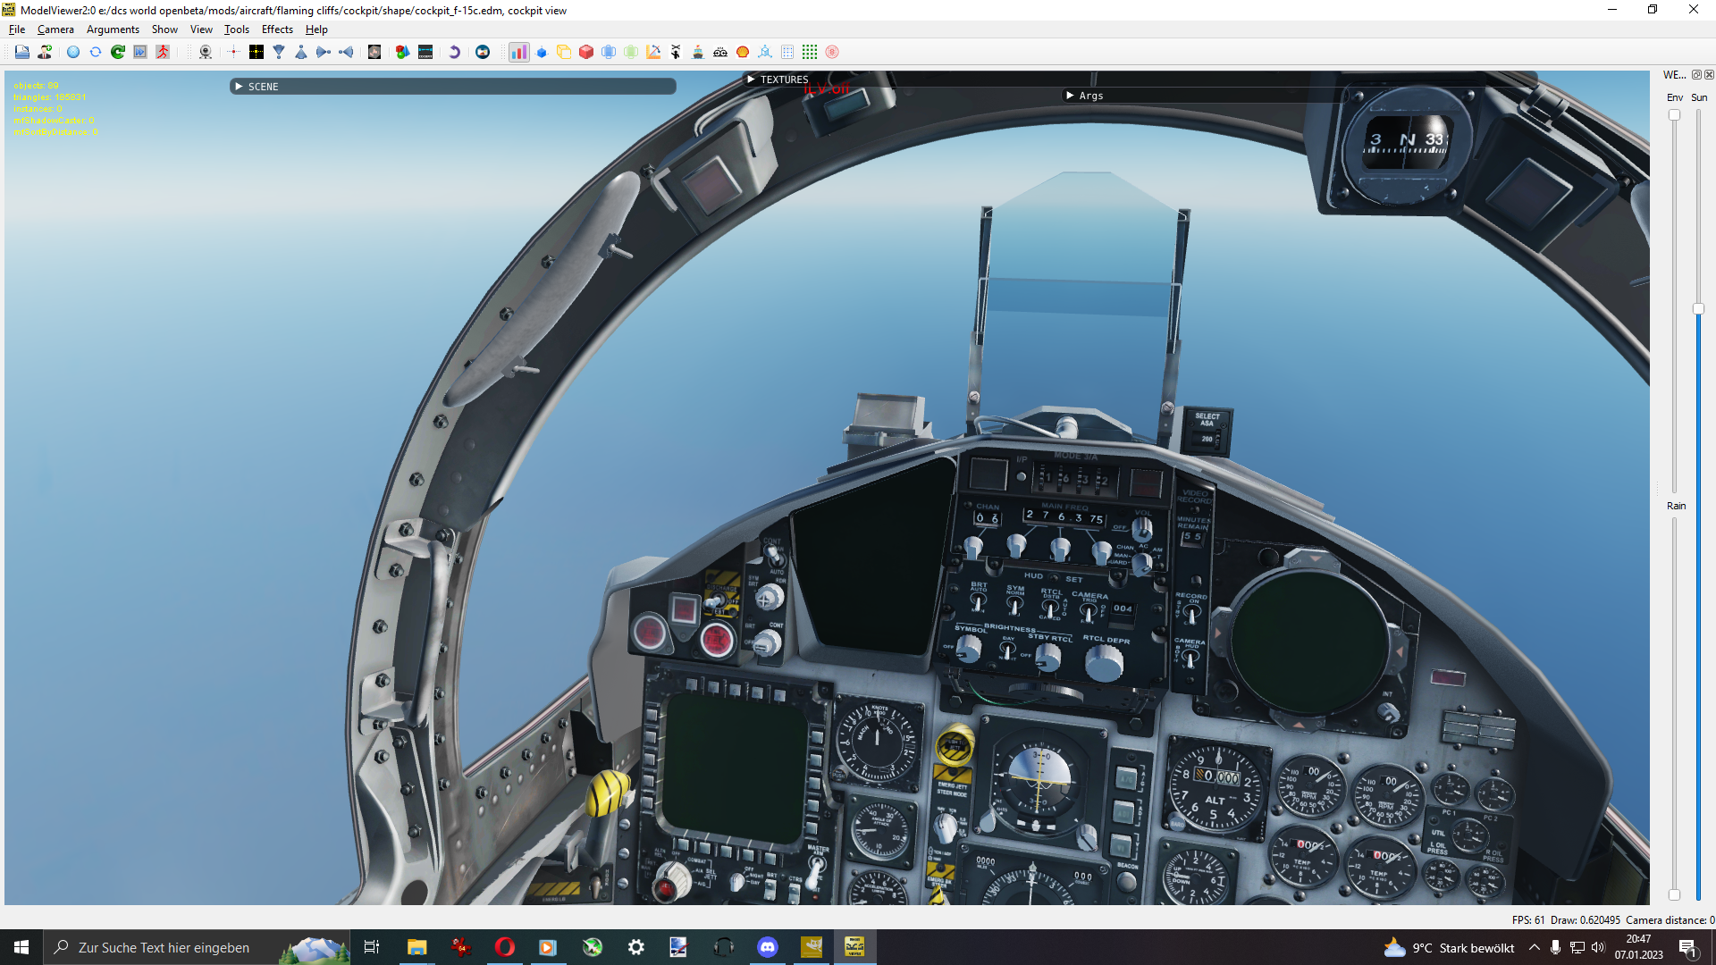Toggle the pink circular target icon
The width and height of the screenshot is (1716, 965).
[x=832, y=52]
